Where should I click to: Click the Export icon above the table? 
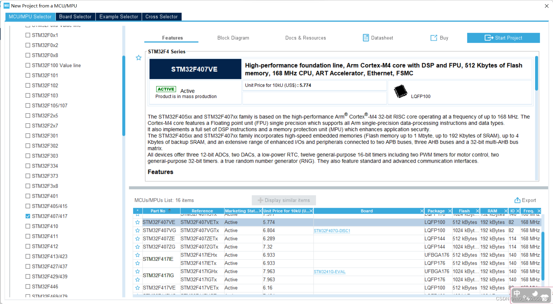point(517,200)
